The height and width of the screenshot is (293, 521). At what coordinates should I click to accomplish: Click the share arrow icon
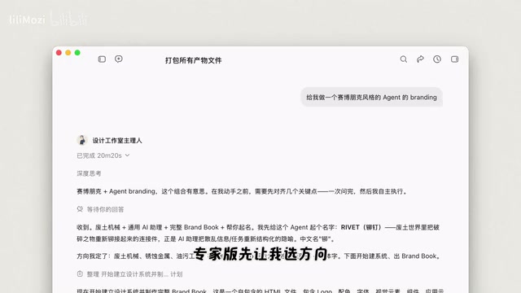420,59
